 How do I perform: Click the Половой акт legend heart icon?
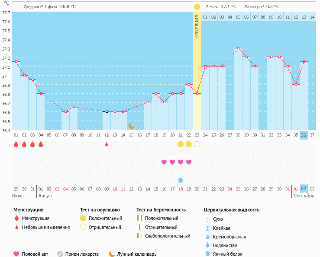[x=17, y=254]
